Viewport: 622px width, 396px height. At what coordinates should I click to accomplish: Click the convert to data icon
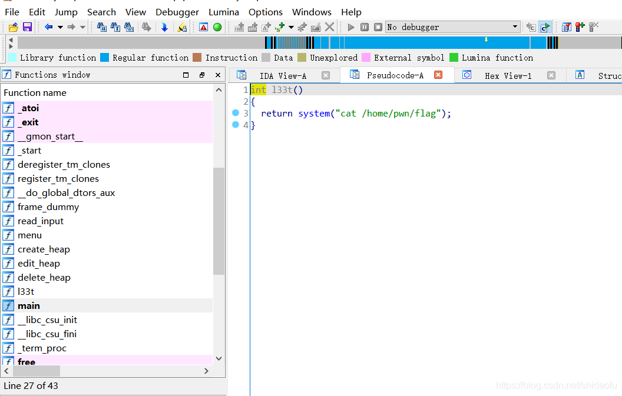(253, 27)
